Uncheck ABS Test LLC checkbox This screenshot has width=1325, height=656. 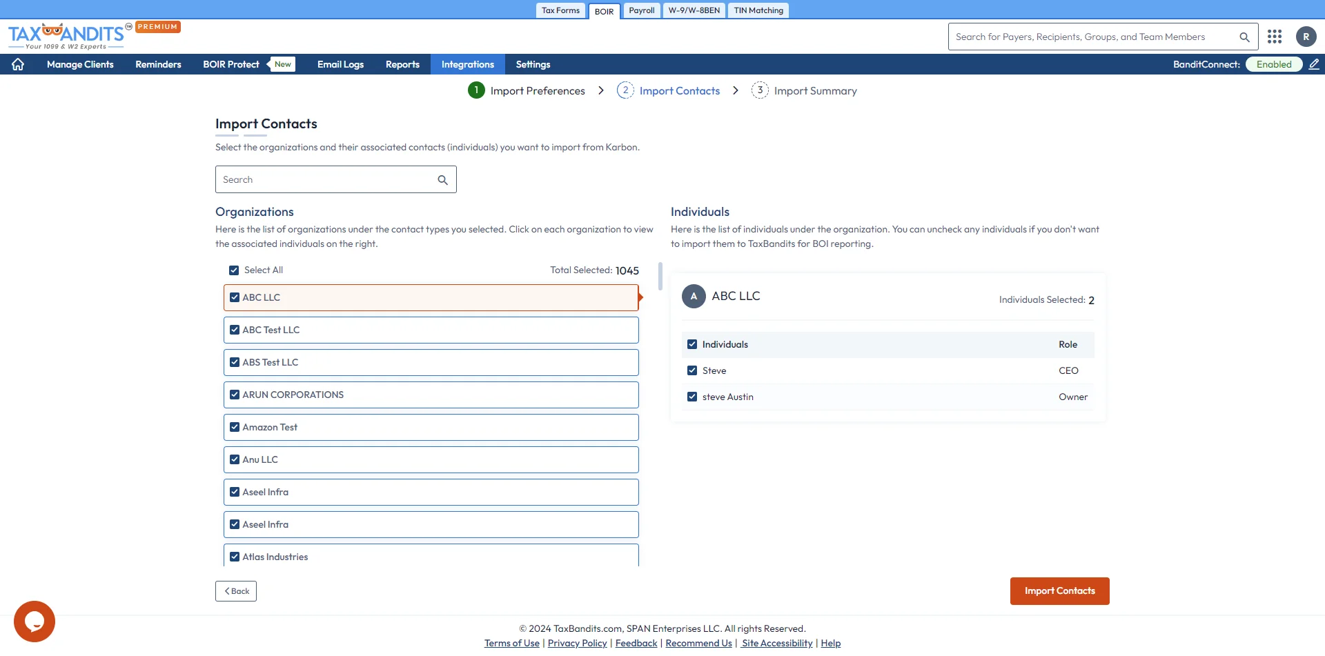coord(235,362)
